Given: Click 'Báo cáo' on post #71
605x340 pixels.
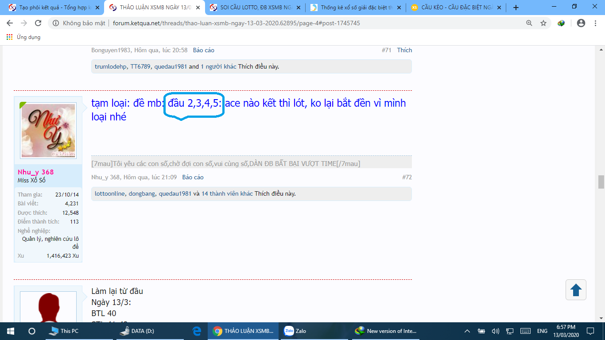Looking at the screenshot, I should click(x=204, y=50).
